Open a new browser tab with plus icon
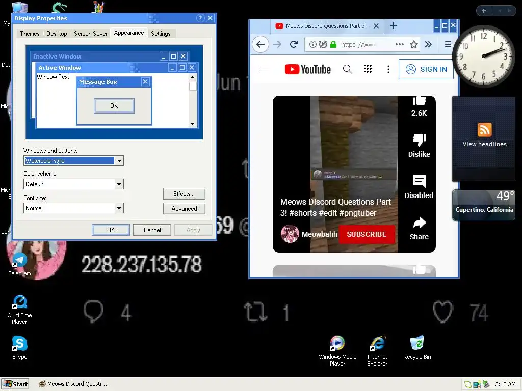522x391 pixels. [x=394, y=25]
